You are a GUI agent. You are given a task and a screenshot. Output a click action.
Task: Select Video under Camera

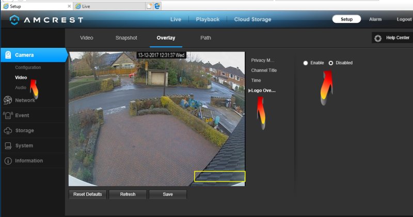click(21, 78)
